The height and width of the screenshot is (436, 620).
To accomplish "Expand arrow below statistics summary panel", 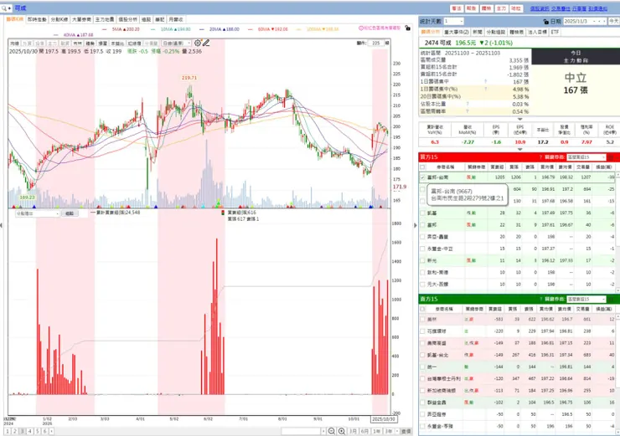I will 519,119.
